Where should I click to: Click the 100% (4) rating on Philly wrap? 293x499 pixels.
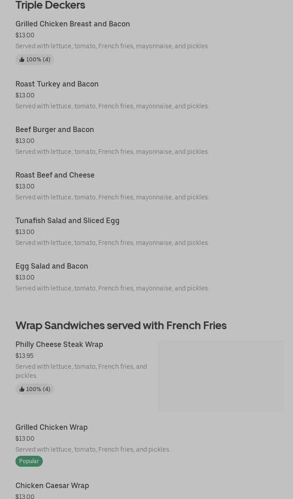click(x=38, y=389)
